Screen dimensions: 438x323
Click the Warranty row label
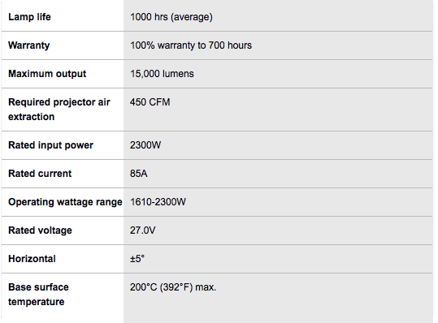28,45
